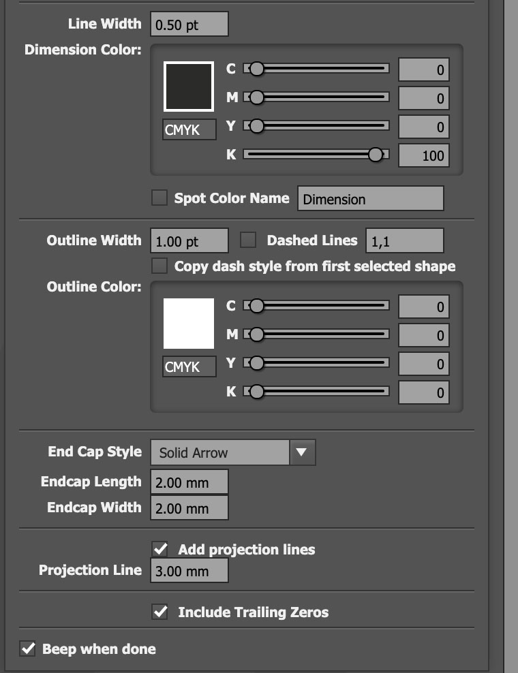
Task: Click the Line Width input field
Action: click(189, 25)
